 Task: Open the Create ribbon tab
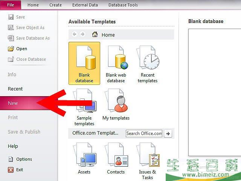coord(55,5)
